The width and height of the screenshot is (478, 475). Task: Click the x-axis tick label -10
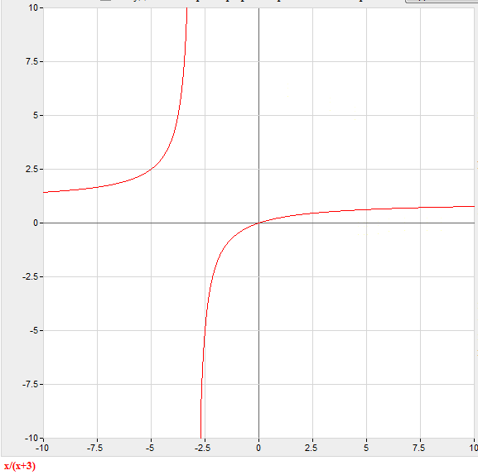[x=42, y=448]
